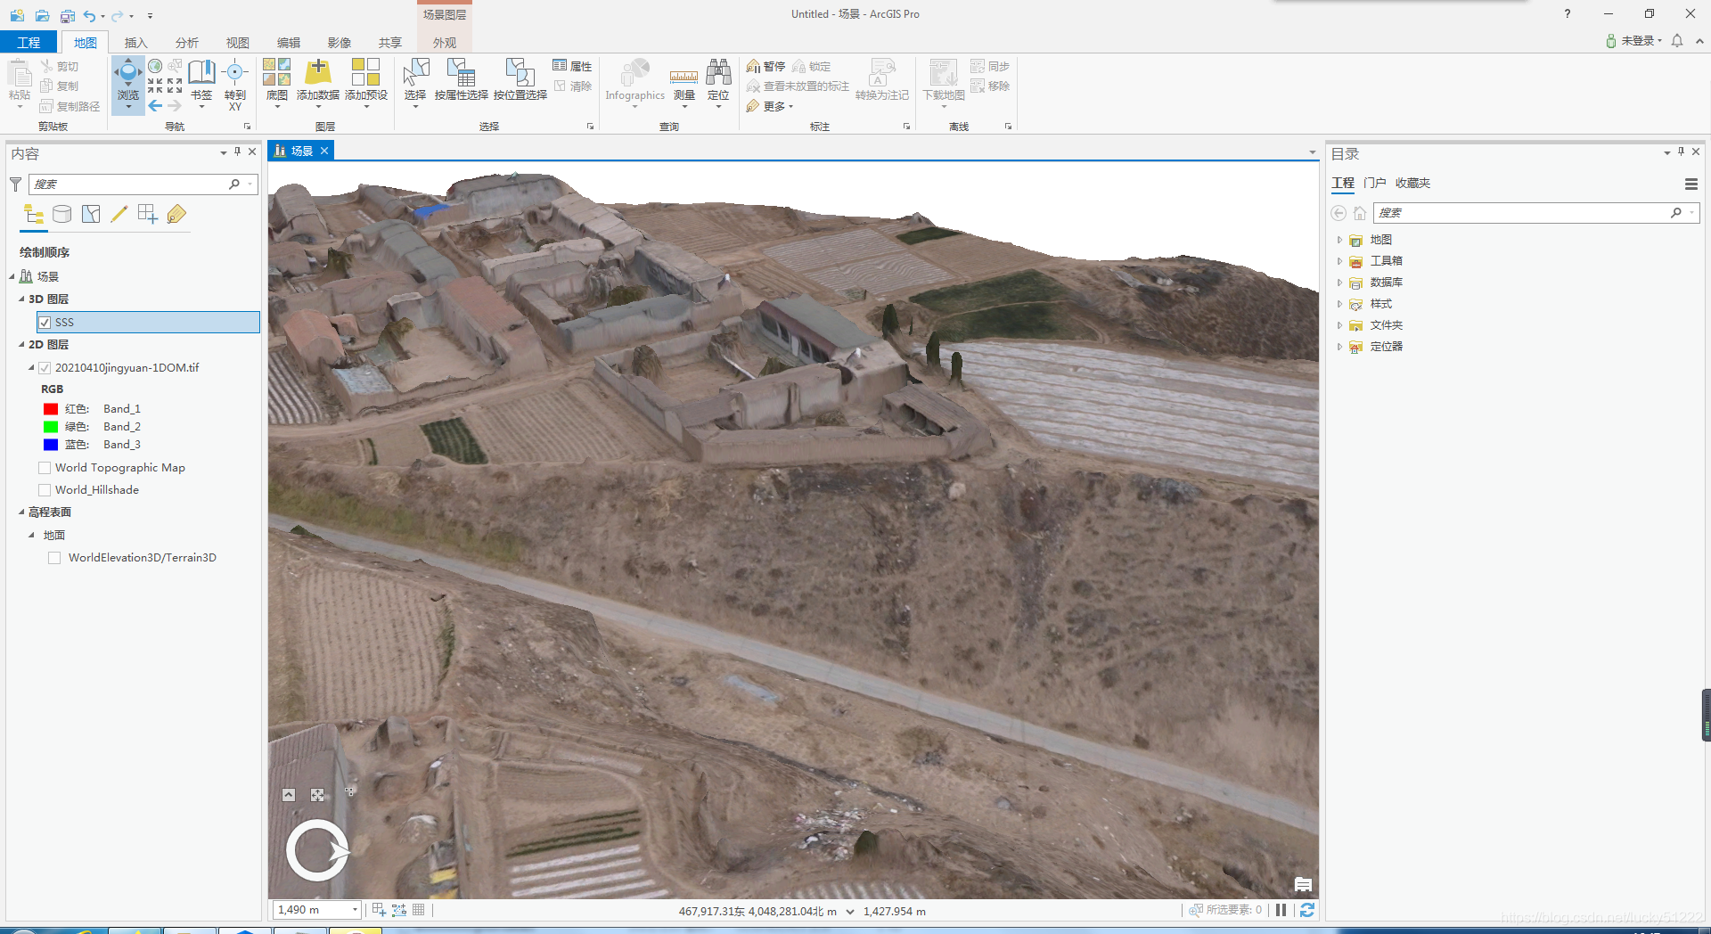
Task: Expand the 工具箱 node in Catalog
Action: (x=1339, y=261)
